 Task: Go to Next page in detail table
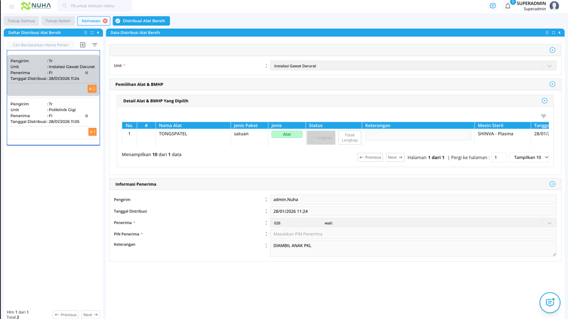pos(395,157)
